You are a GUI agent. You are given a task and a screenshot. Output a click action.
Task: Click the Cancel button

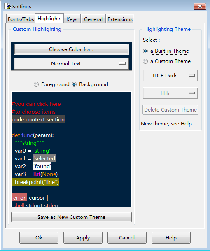tap(127, 238)
